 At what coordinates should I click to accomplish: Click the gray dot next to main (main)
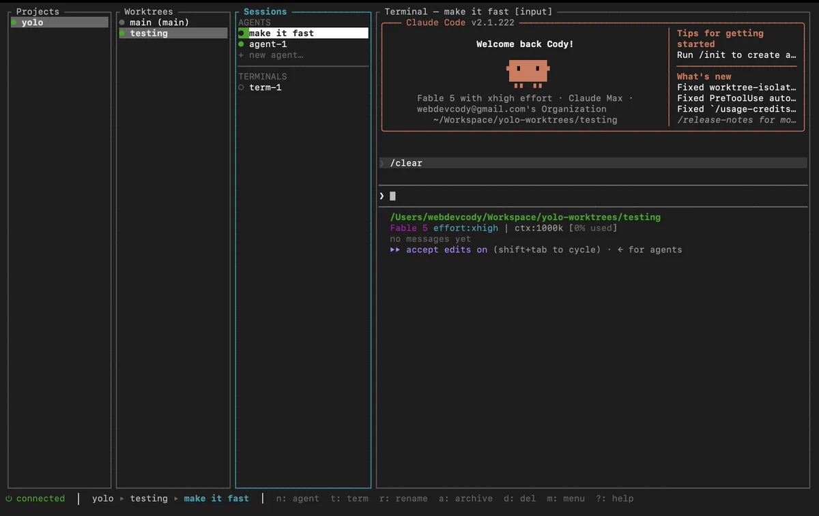[x=122, y=22]
